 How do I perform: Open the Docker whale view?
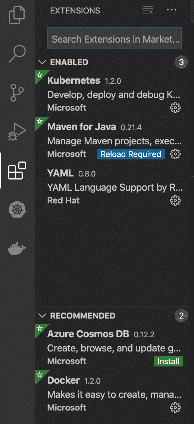point(17,249)
